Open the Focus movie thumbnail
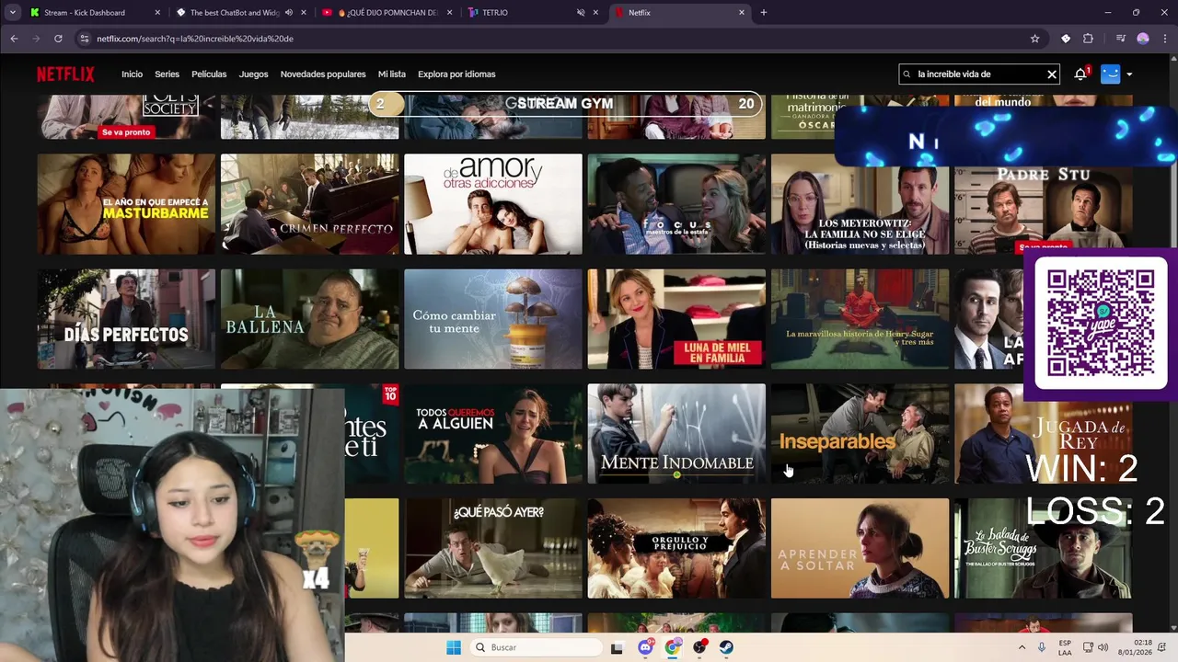The image size is (1178, 662). click(676, 204)
